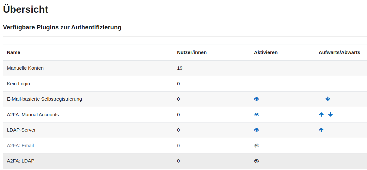This screenshot has height=170, width=367.
Task: Select A2FA: Manual Accounts name text
Action: coord(33,115)
